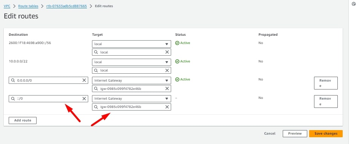The image size is (357, 144).
Task: Click the 10.0.0.0/22 destination text
Action: (x=18, y=61)
